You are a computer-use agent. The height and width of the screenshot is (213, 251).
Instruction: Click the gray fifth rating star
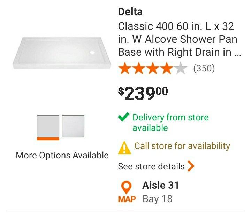tap(180, 69)
